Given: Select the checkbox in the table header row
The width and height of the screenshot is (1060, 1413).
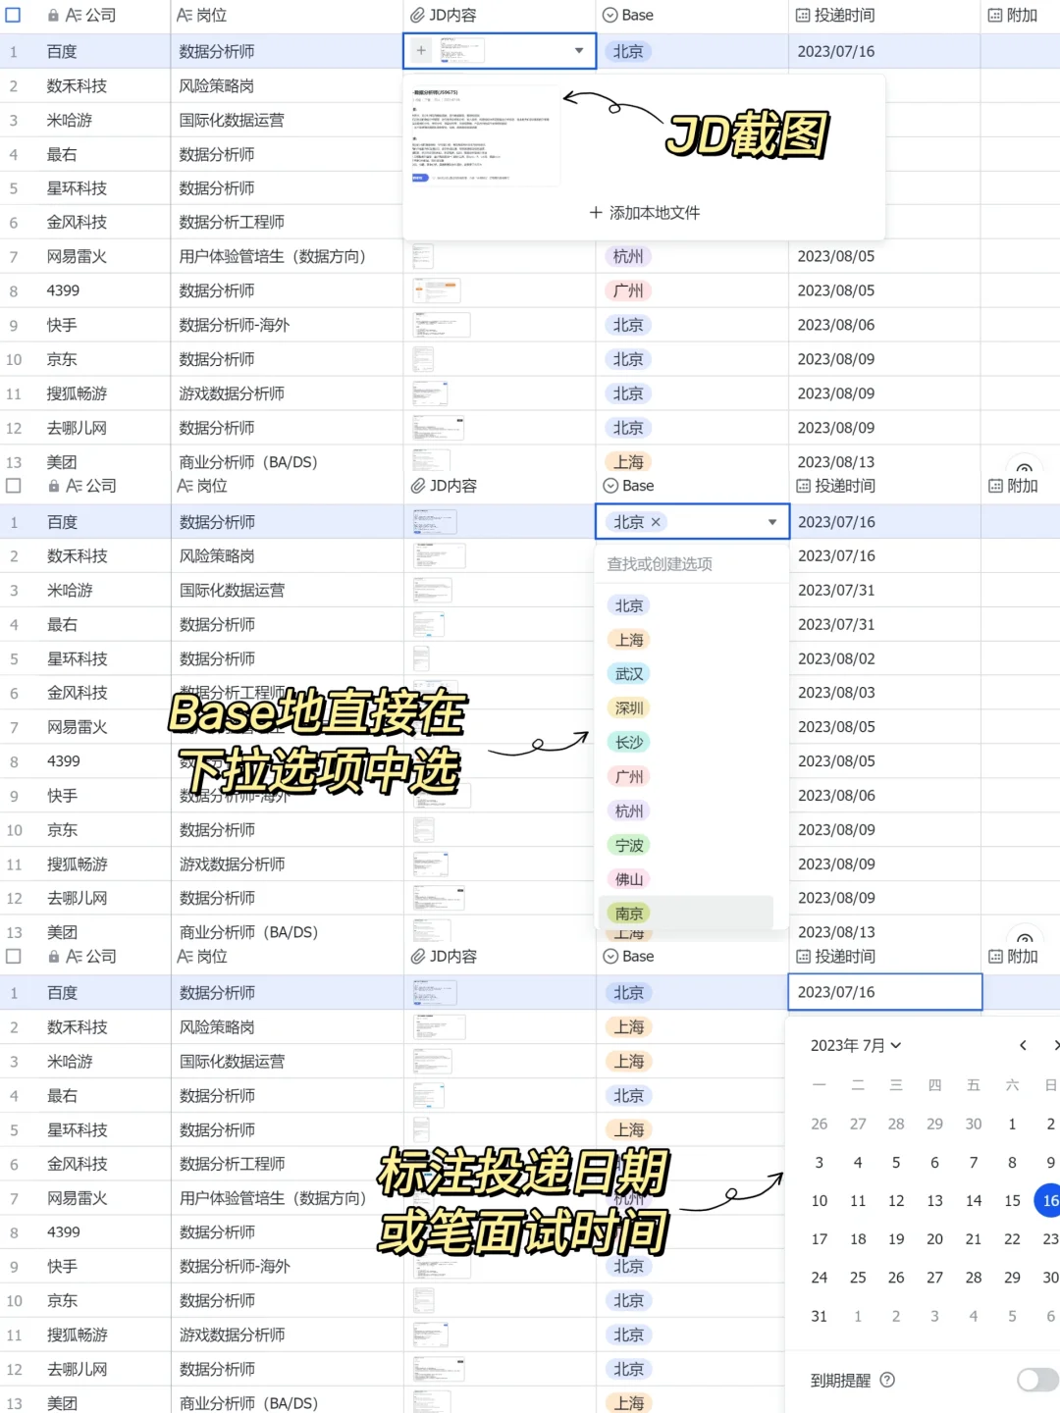Looking at the screenshot, I should pos(14,15).
